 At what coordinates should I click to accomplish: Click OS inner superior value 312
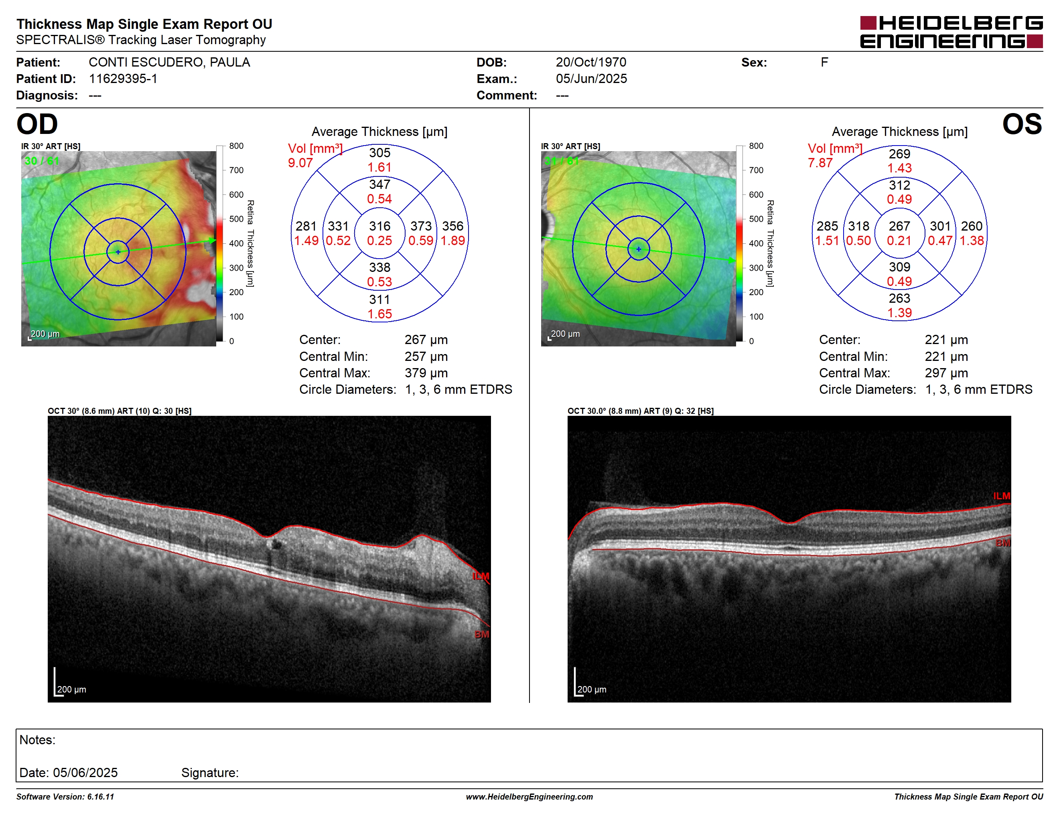tap(899, 186)
